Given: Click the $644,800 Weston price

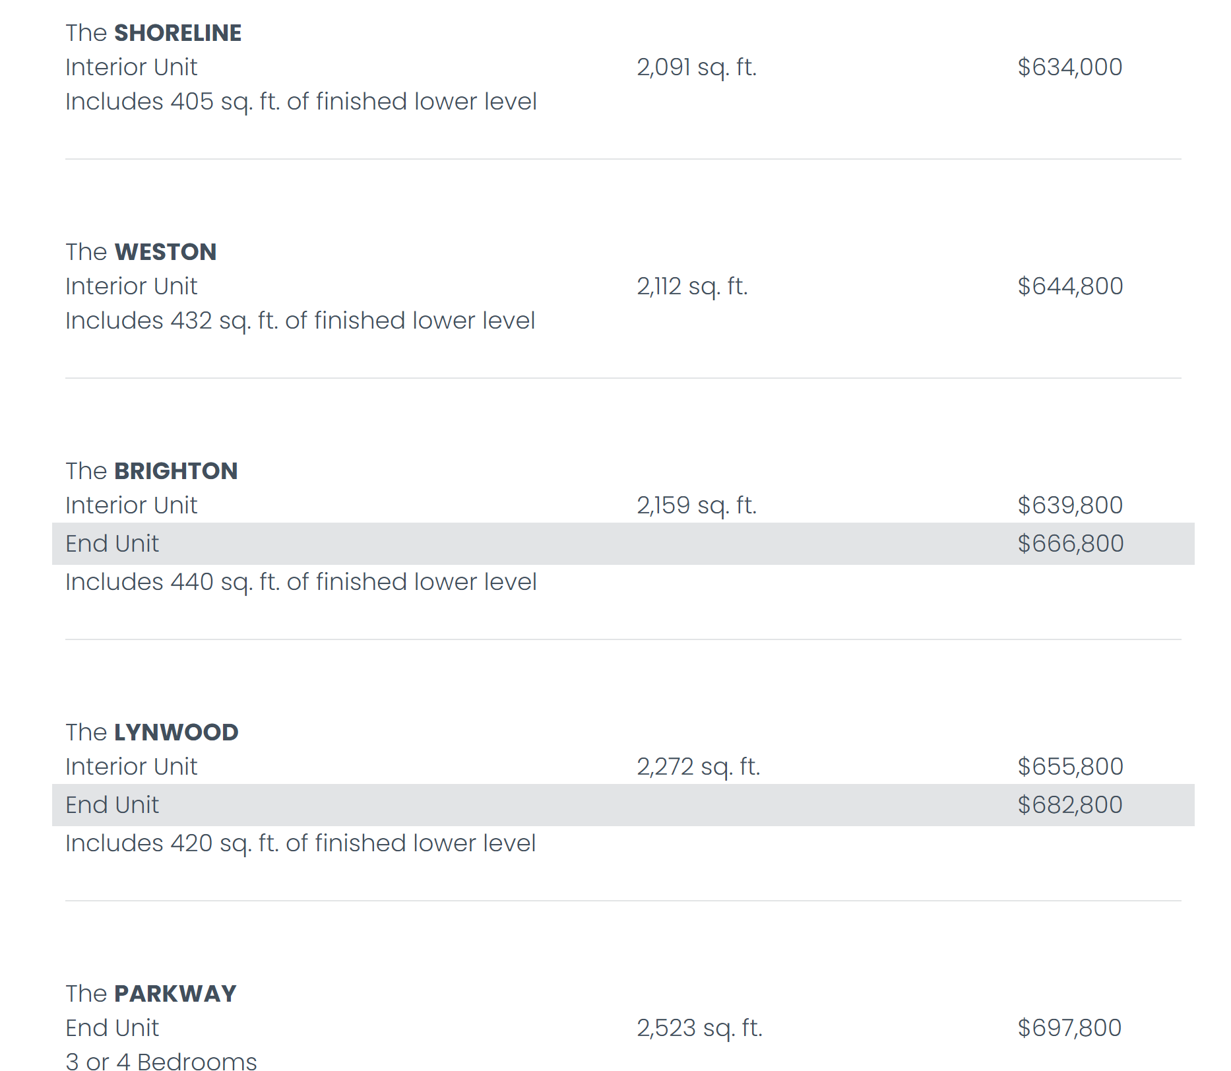Looking at the screenshot, I should tap(1070, 286).
